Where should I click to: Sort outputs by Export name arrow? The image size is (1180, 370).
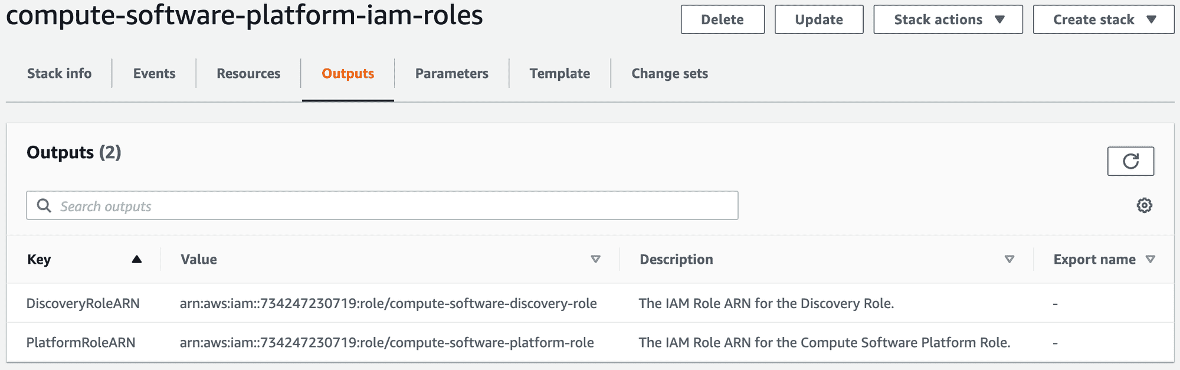click(1150, 259)
